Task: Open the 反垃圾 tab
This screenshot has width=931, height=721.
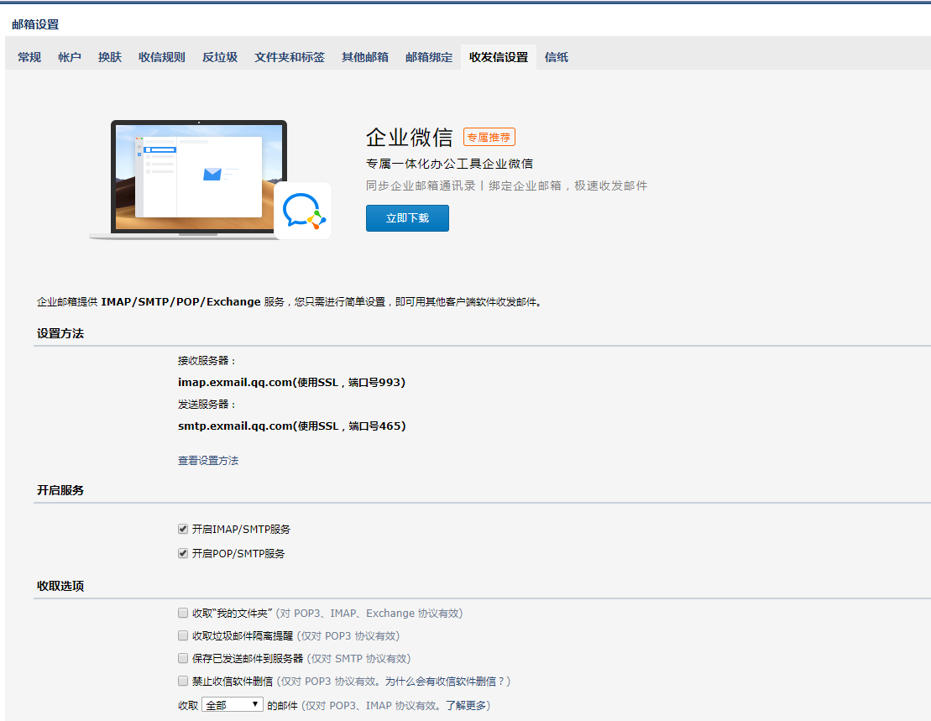Action: 219,56
